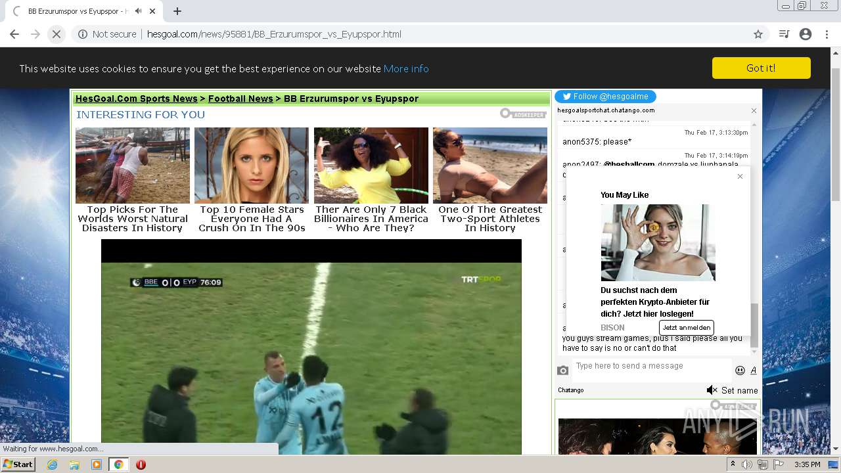The height and width of the screenshot is (473, 841).
Task: Show hidden system tray icons
Action: [x=733, y=464]
